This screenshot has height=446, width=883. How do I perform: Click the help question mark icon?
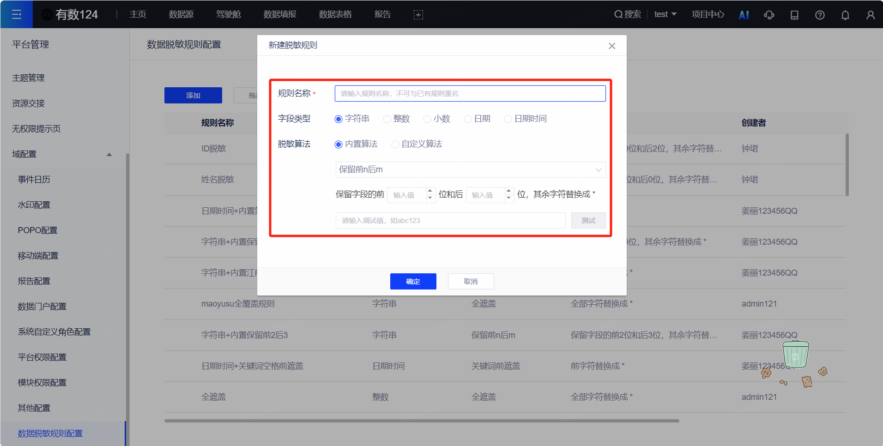[x=820, y=14]
